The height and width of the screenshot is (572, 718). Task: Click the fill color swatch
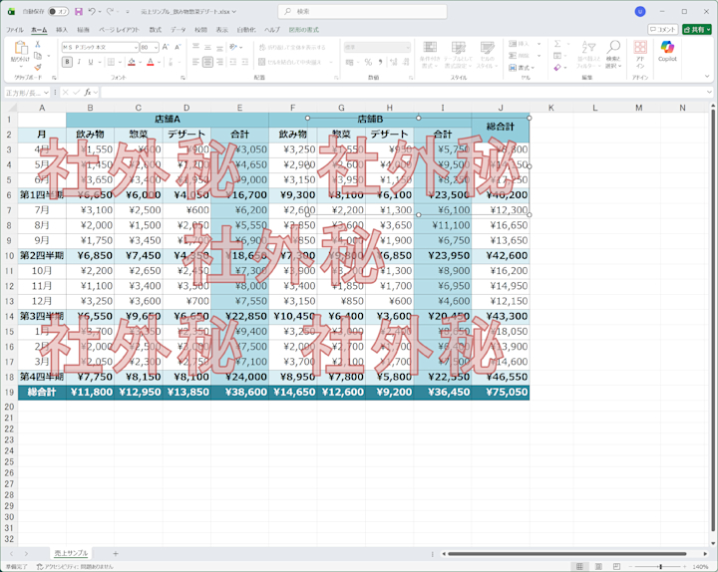tap(132, 62)
